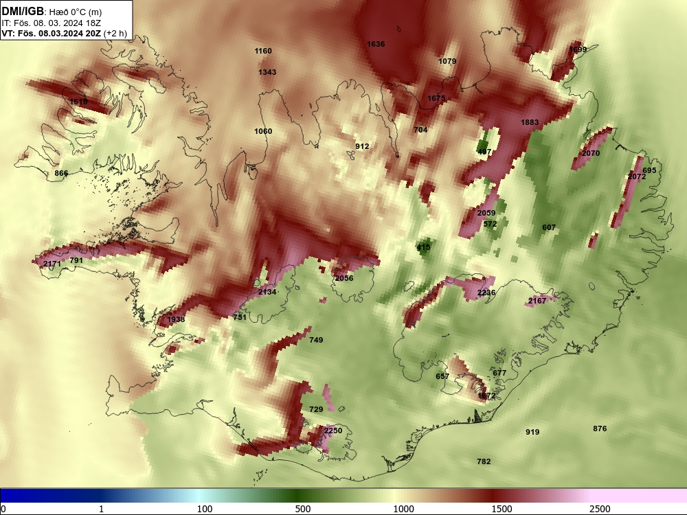This screenshot has width=687, height=515.
Task: Pick the 1079 map value
Action: 447,61
